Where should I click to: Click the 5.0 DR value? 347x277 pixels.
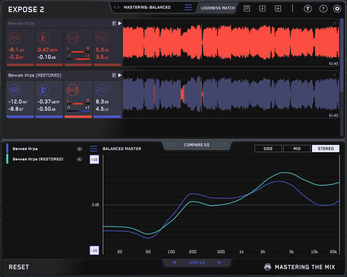pos(102,50)
